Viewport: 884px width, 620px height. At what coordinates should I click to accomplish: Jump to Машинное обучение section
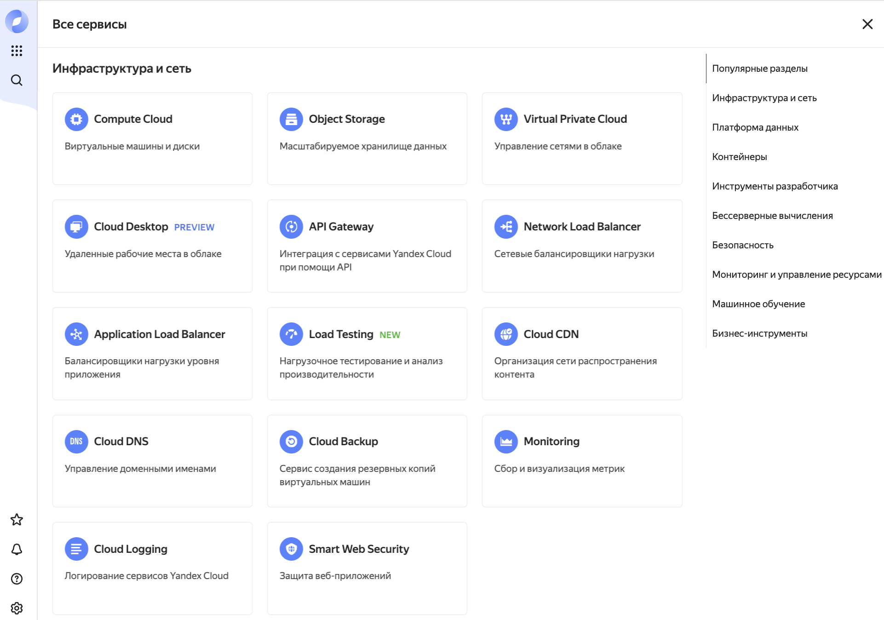[758, 304]
